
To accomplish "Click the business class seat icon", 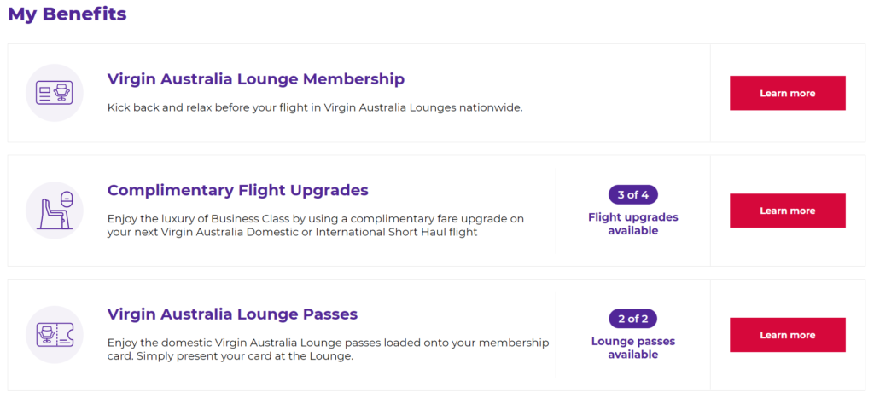I will (x=54, y=211).
